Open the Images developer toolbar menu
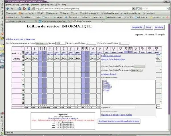Screen dimensions: 171x136 coord(58,17)
